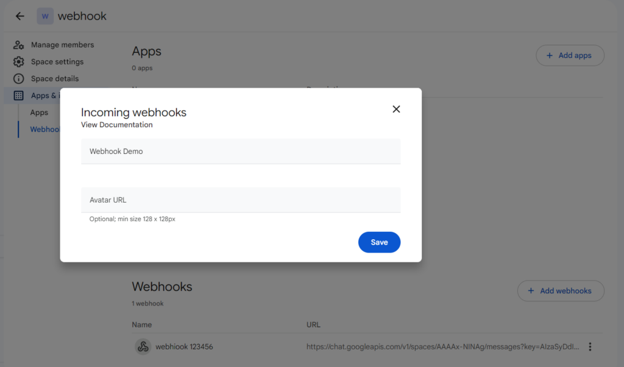Select Apps in the sidebar
Image resolution: width=624 pixels, height=367 pixels.
[39, 112]
